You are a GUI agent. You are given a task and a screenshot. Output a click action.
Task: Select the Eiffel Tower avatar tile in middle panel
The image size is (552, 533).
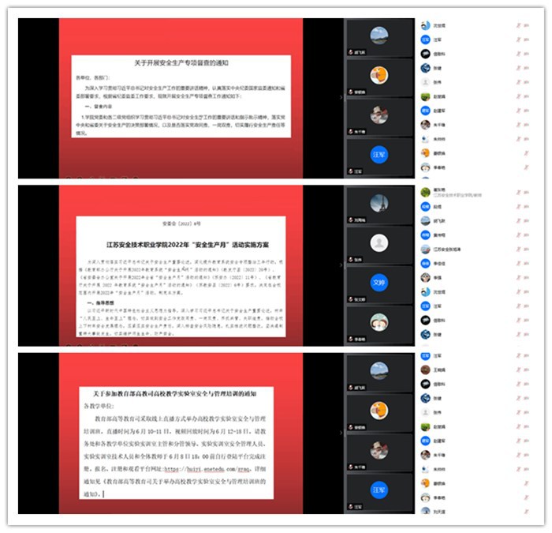(x=379, y=203)
